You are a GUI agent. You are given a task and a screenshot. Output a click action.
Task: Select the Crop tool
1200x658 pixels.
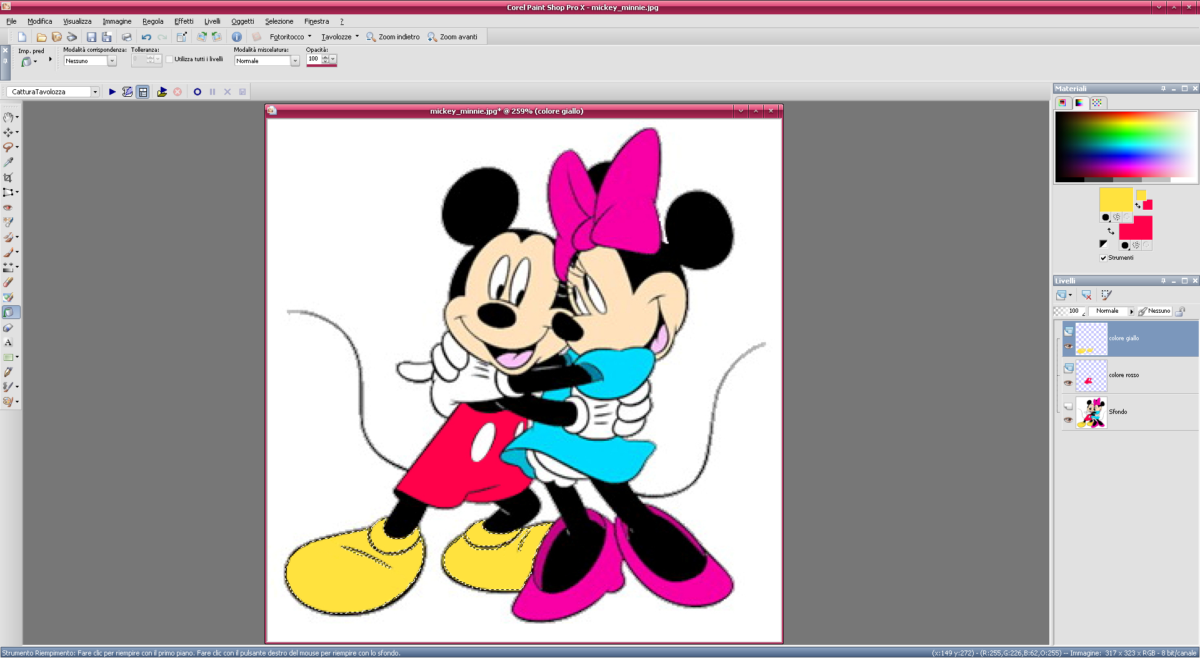click(8, 177)
